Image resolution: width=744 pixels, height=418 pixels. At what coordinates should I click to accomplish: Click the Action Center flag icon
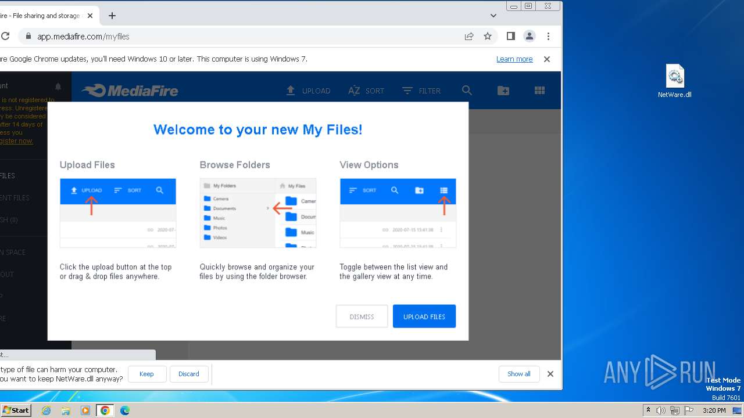pos(689,410)
